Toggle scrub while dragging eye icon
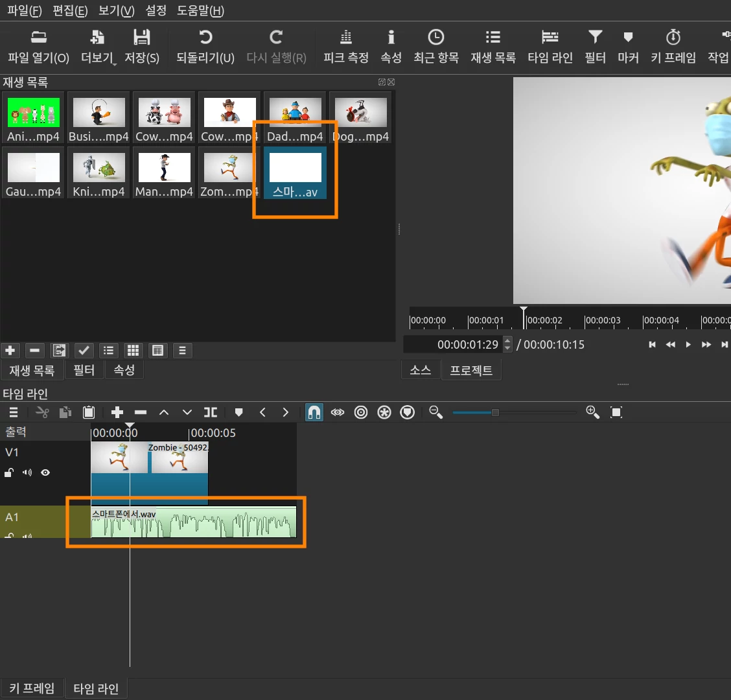 [338, 412]
